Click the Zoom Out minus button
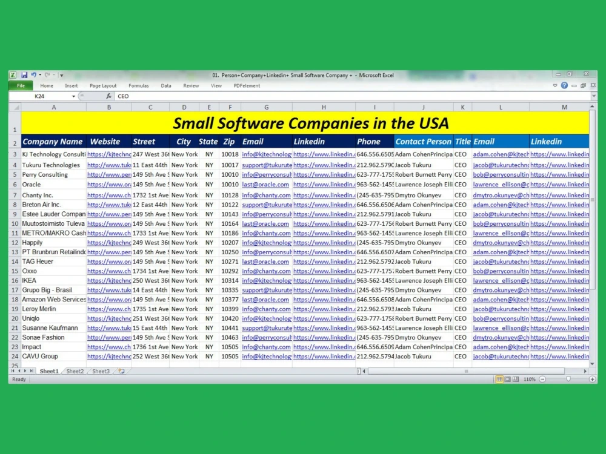Screen dimensions: 606x454 tap(542, 380)
